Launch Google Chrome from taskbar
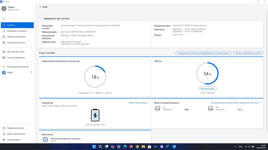This screenshot has width=268, height=150. (x=137, y=147)
